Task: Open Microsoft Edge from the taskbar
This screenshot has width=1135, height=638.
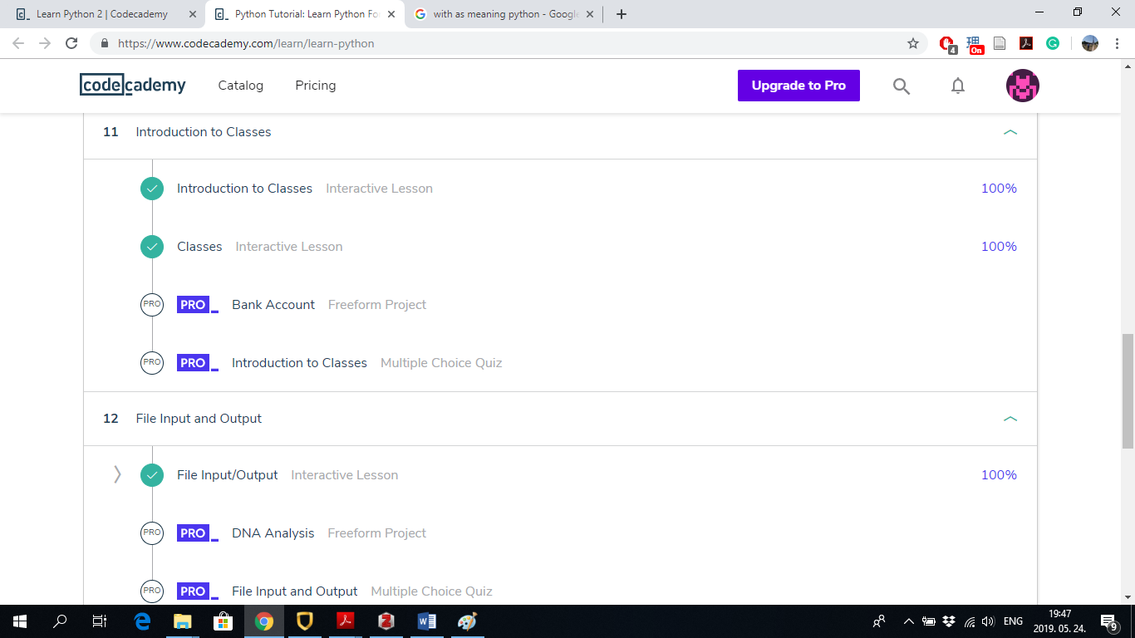Action: (x=142, y=621)
